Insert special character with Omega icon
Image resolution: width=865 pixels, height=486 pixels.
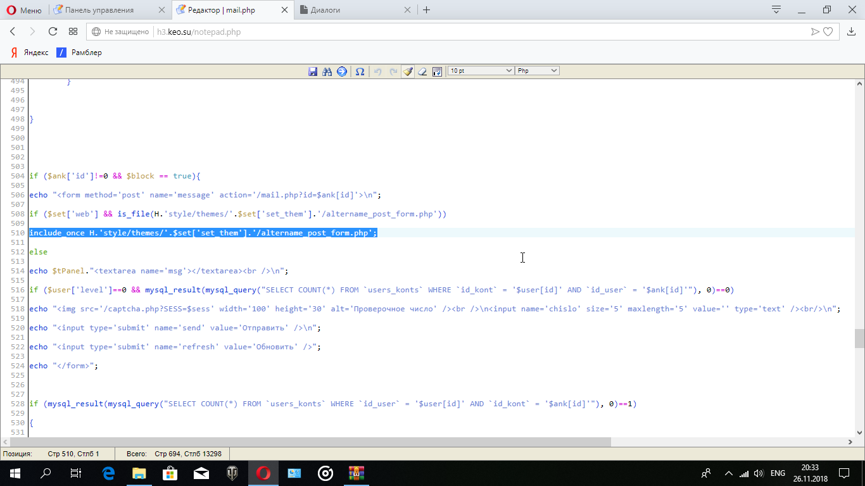pos(360,72)
